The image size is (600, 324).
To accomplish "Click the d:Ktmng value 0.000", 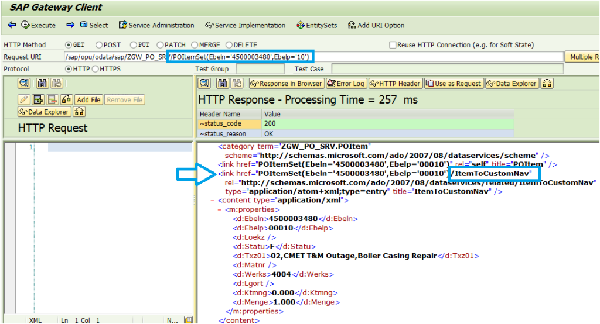I will 283,293.
